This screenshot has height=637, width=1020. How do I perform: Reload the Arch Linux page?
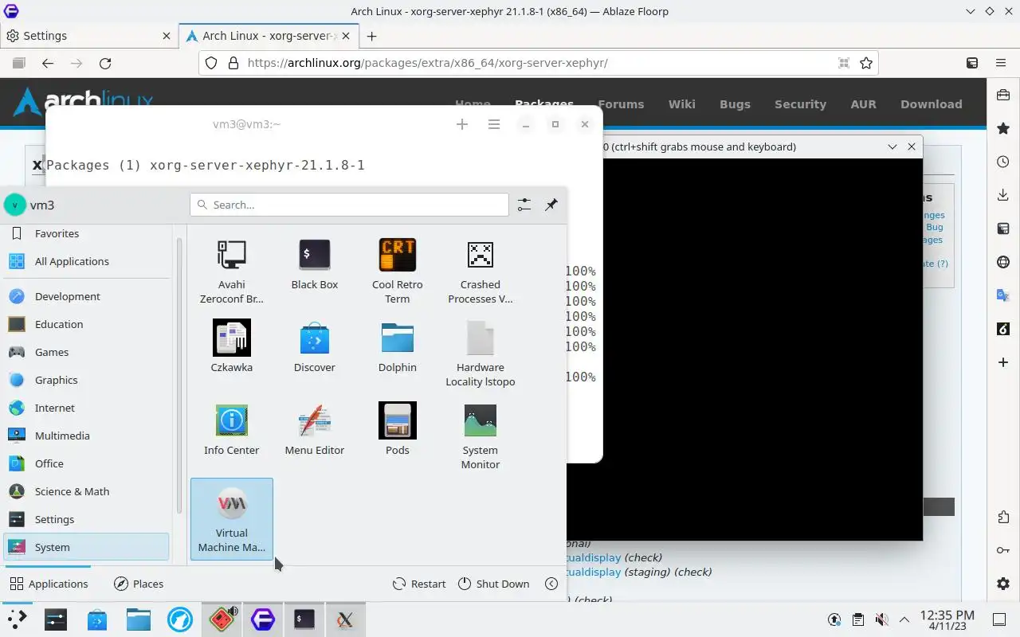click(105, 63)
